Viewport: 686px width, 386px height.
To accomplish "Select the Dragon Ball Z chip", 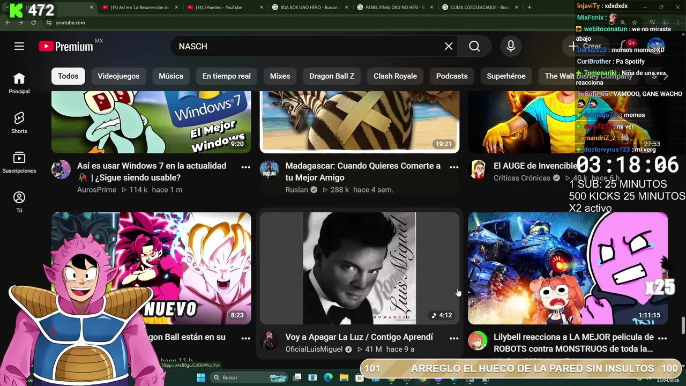I will click(332, 76).
